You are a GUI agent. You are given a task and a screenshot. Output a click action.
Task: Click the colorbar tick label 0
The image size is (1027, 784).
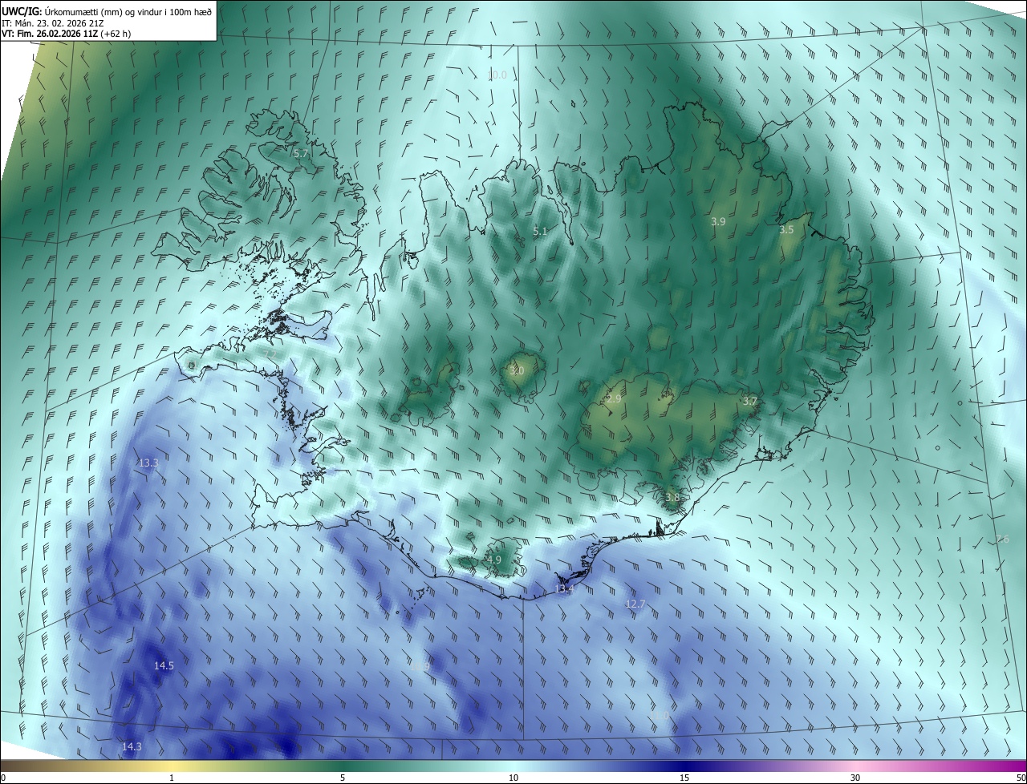(x=3, y=778)
